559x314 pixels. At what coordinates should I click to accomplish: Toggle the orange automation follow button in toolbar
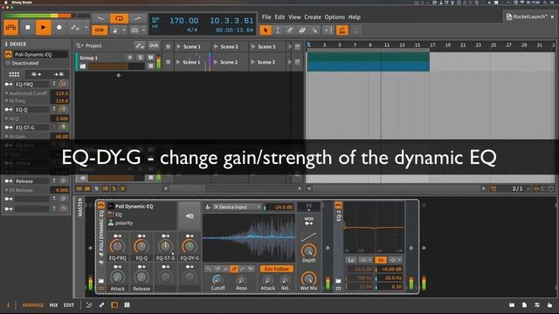342,31
